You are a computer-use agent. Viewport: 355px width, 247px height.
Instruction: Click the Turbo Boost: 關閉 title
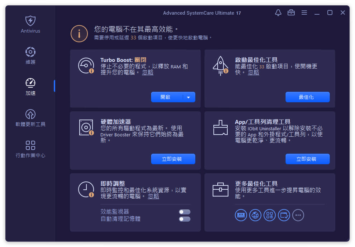123,60
